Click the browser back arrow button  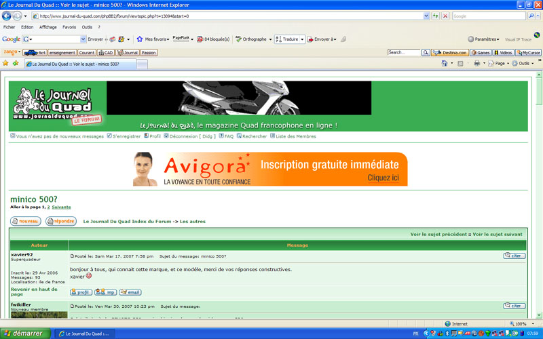point(7,15)
